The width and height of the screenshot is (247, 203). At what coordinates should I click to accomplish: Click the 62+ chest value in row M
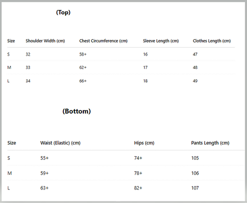(x=83, y=67)
